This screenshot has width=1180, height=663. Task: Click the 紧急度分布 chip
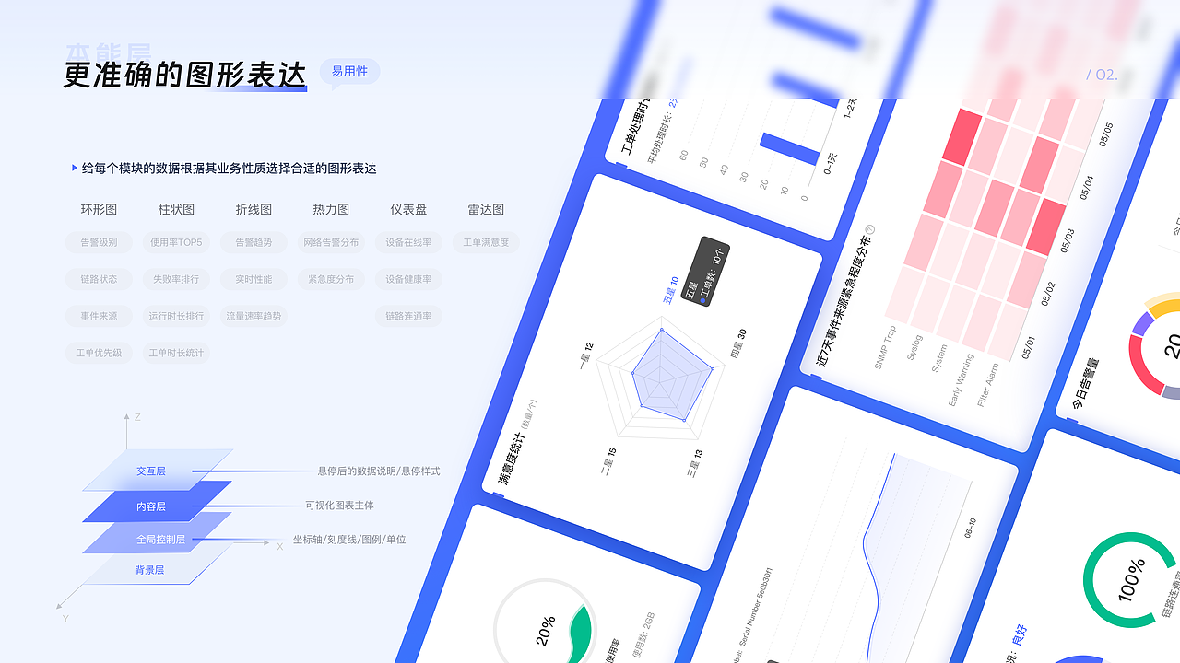[331, 279]
